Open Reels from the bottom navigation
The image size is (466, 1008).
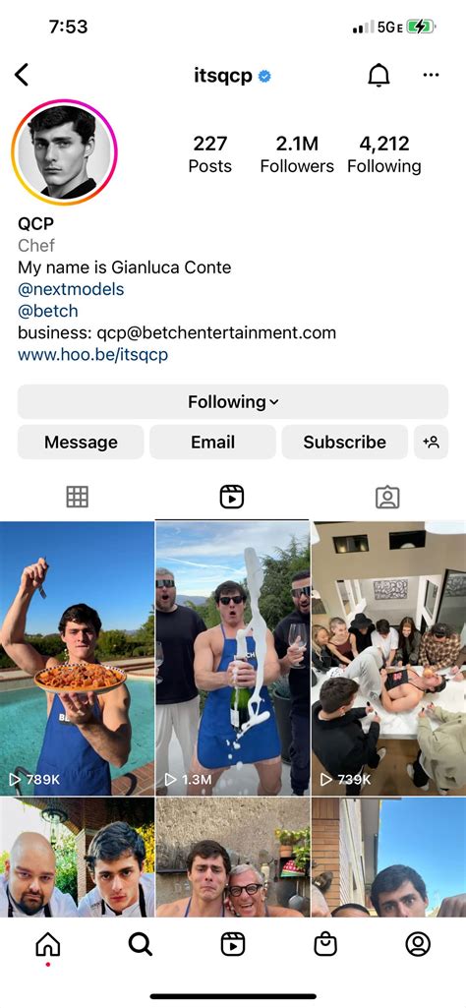233,944
